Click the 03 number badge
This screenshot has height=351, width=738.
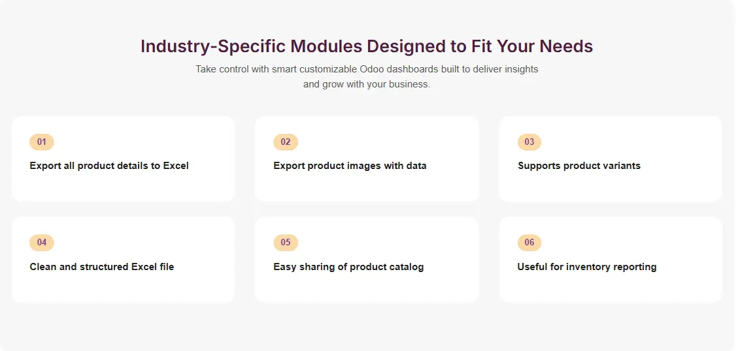(x=529, y=142)
